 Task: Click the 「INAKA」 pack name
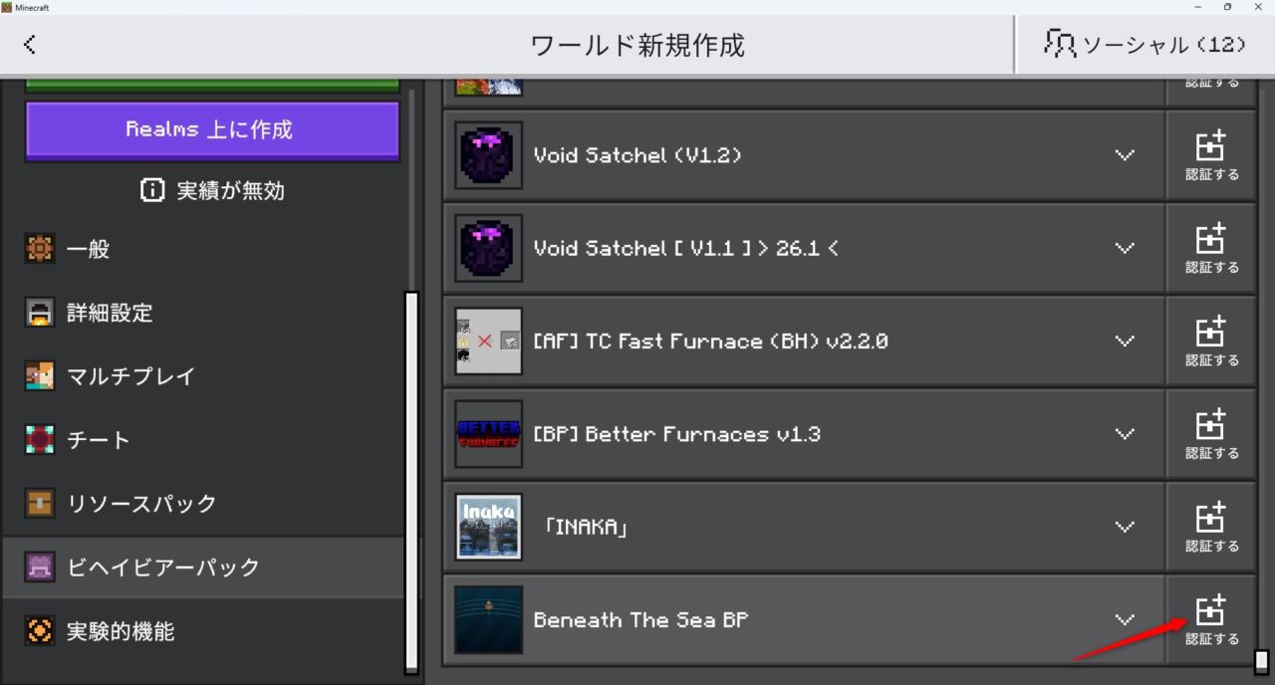[586, 527]
